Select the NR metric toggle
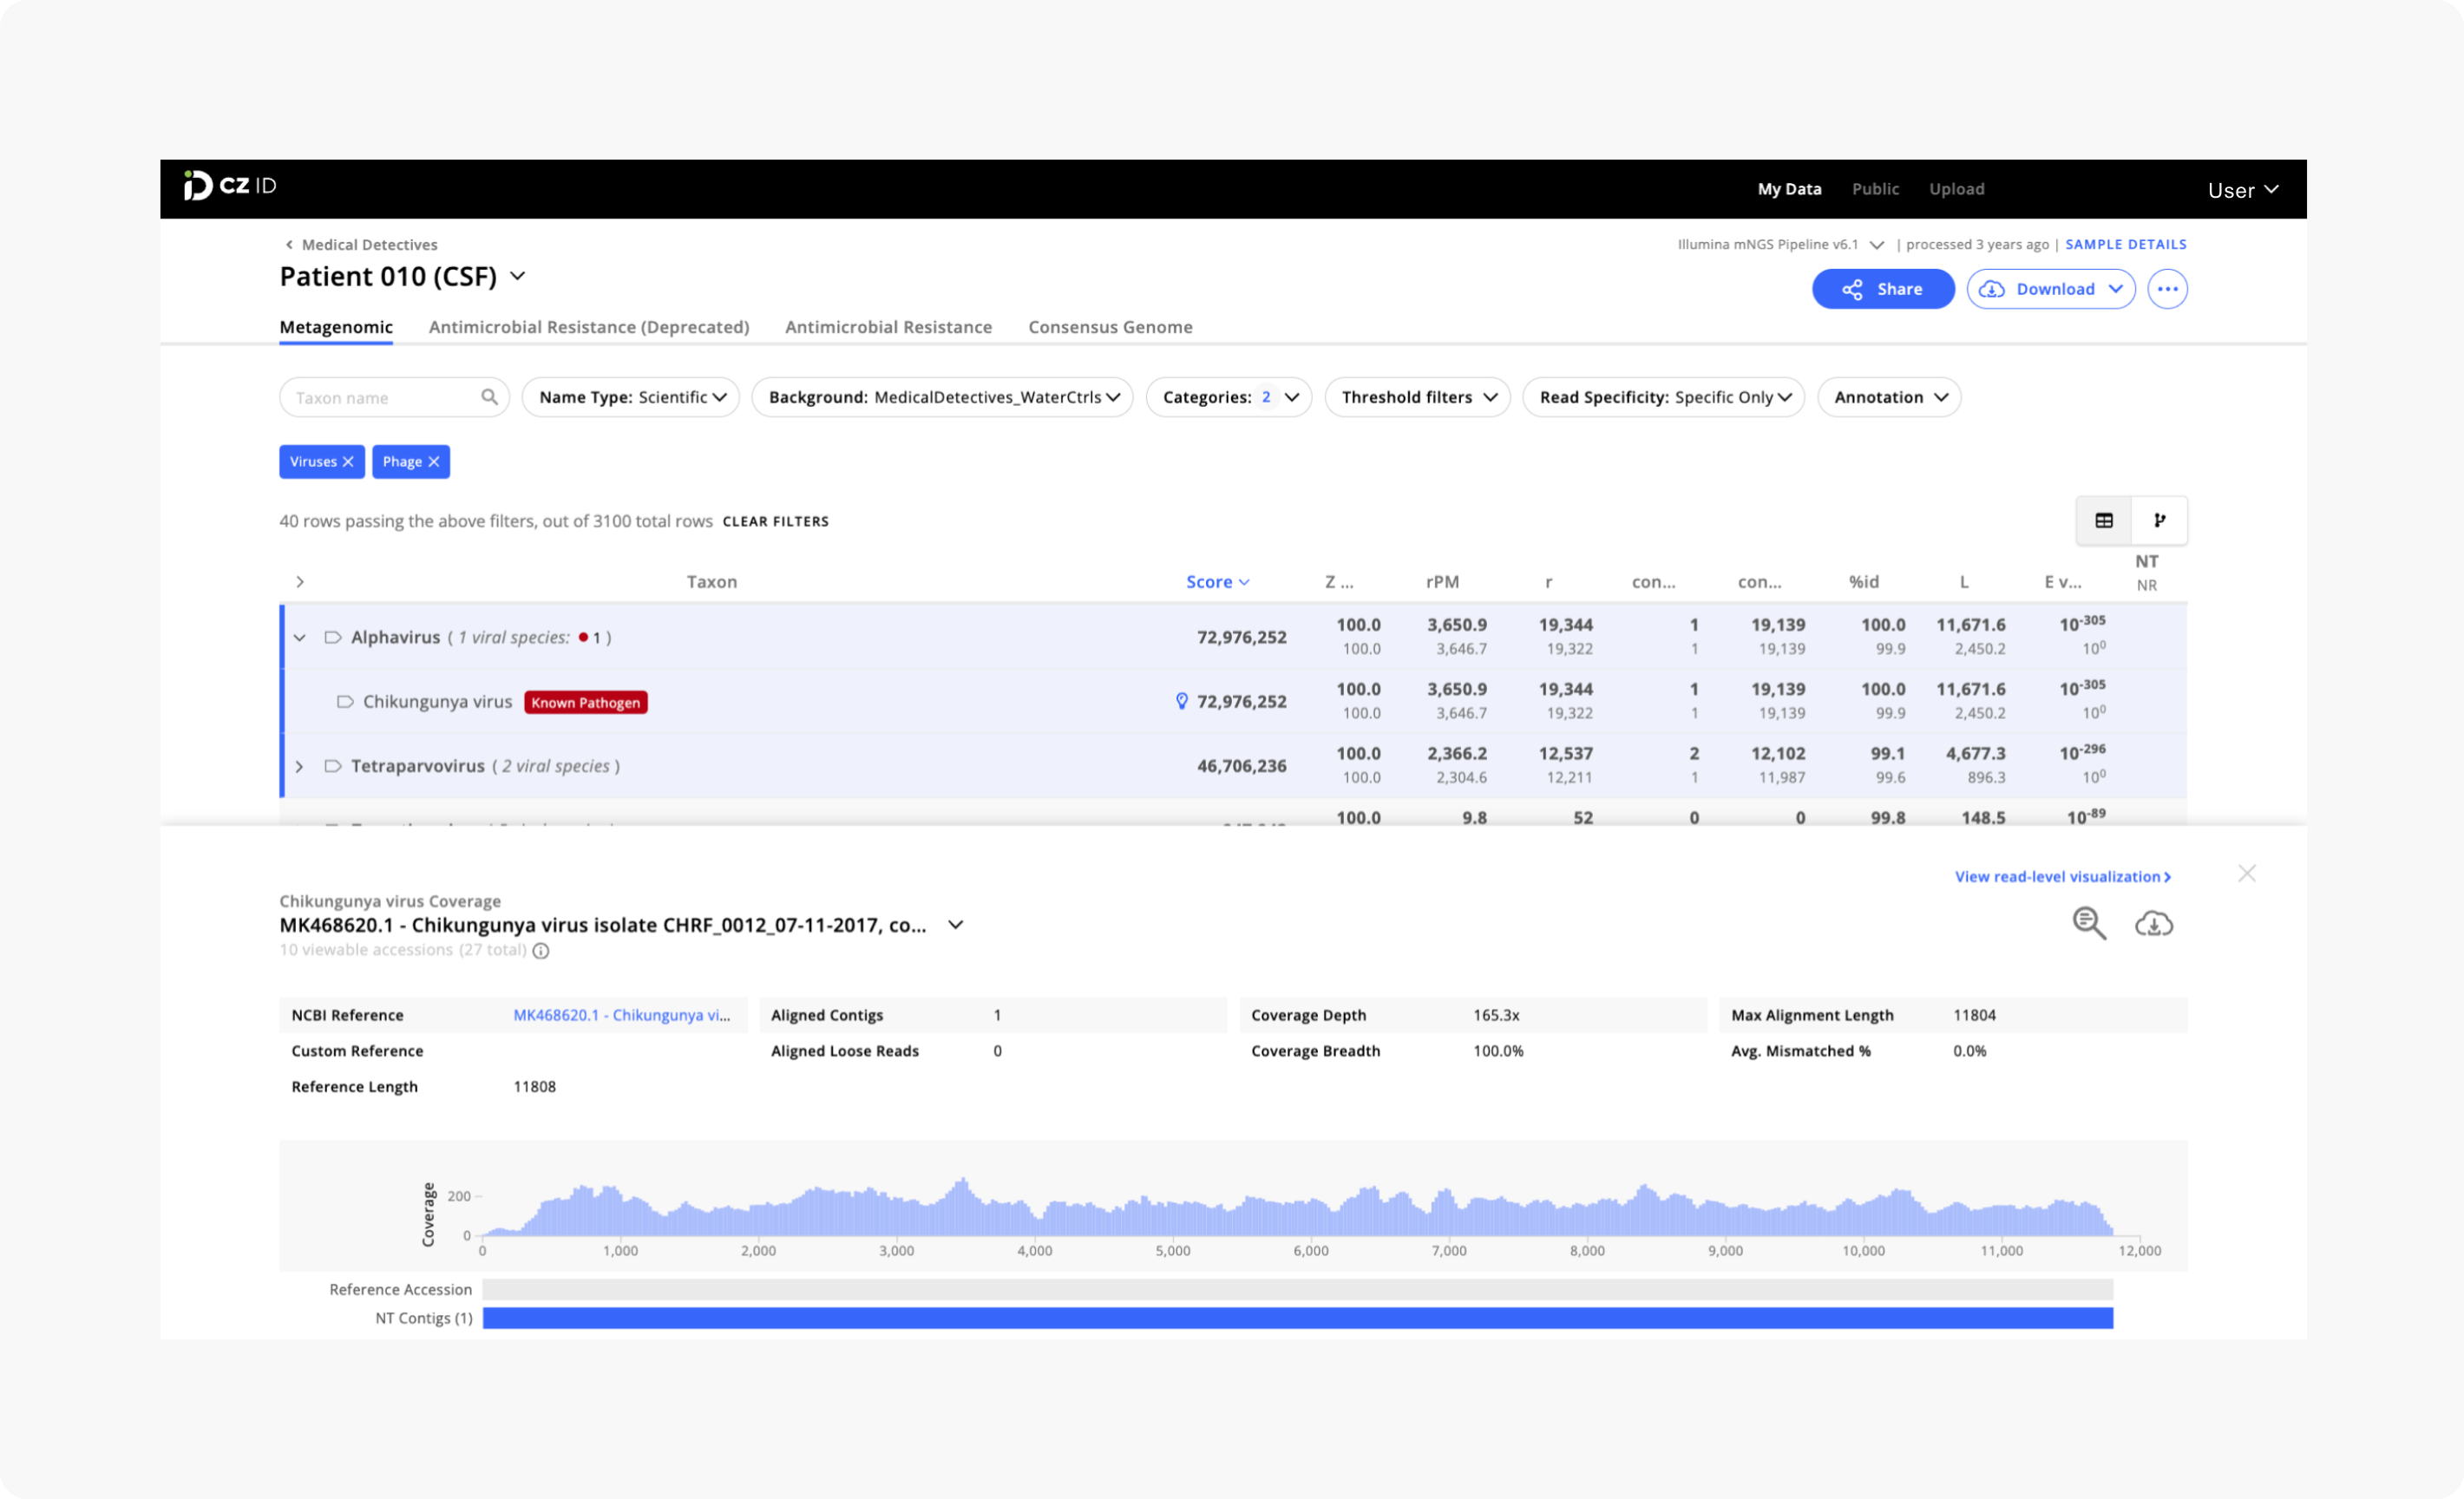The height and width of the screenshot is (1499, 2464). (x=2146, y=586)
